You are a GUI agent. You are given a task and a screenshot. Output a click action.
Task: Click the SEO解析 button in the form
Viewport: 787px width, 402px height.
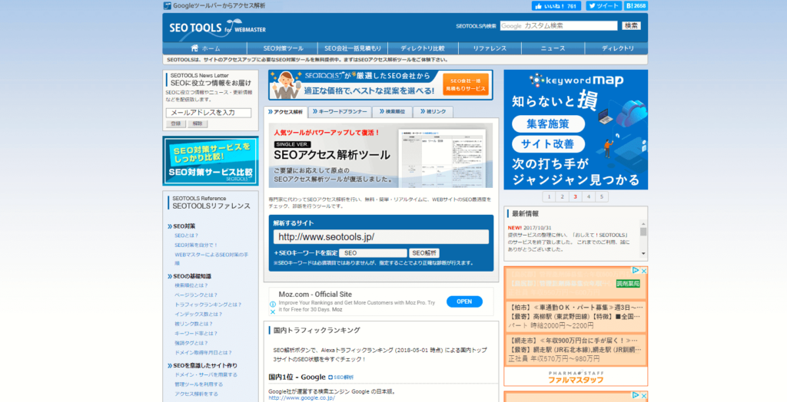pos(424,253)
